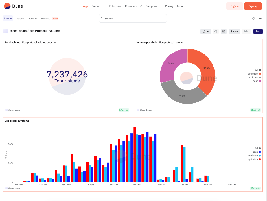Open Total volume panel ellipsis menu
The height and width of the screenshot is (201, 267).
tap(116, 110)
